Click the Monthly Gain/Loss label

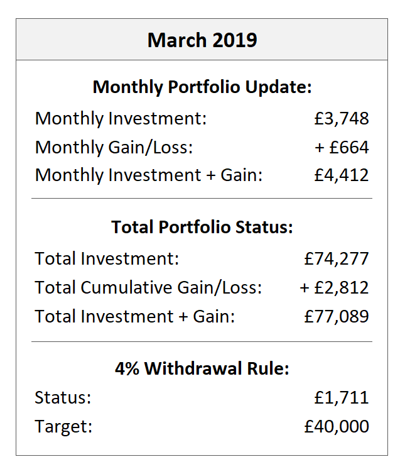click(x=114, y=147)
